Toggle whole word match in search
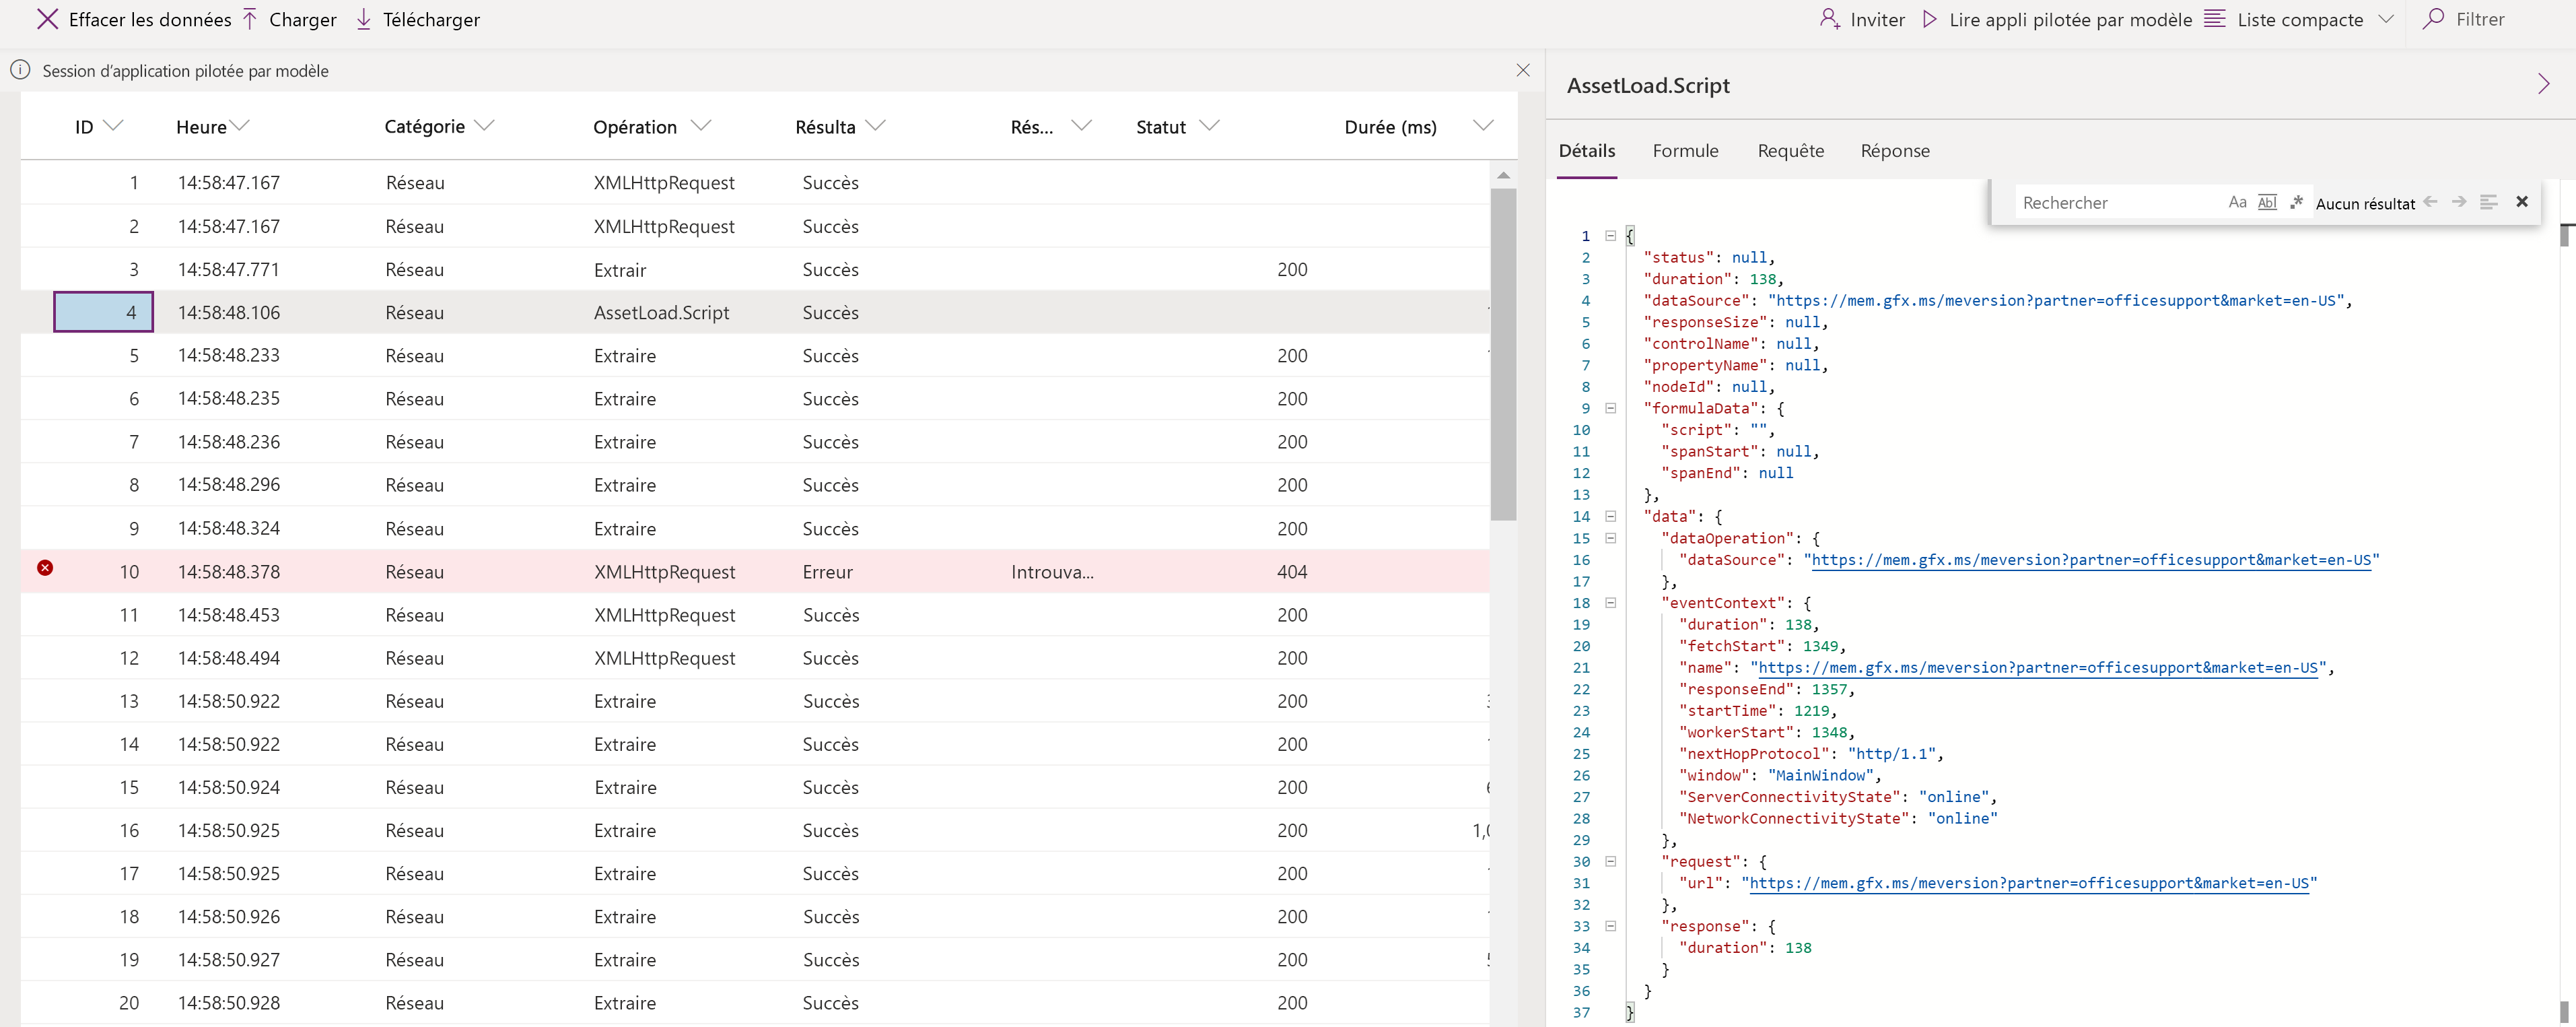 point(2267,202)
